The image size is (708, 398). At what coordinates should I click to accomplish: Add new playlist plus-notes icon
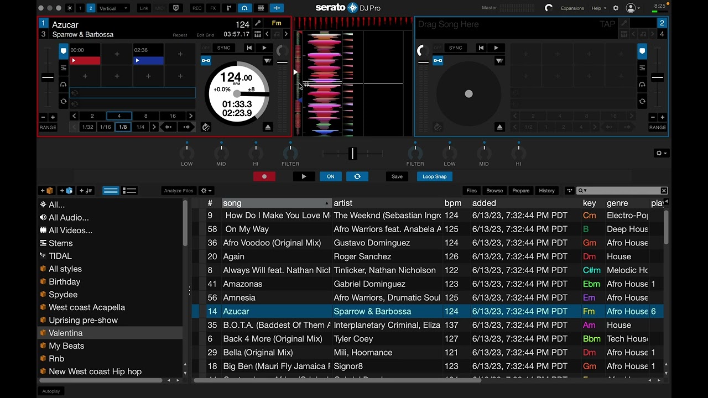click(86, 191)
